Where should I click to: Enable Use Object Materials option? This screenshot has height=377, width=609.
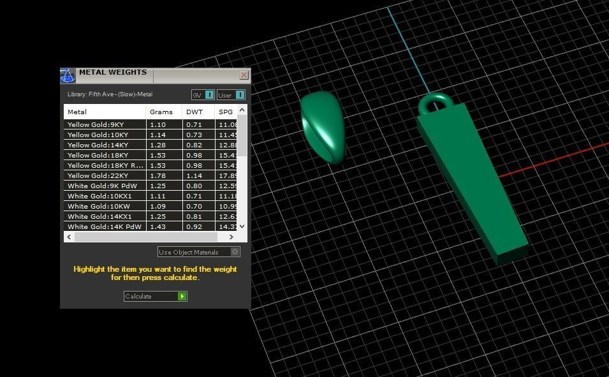199,252
